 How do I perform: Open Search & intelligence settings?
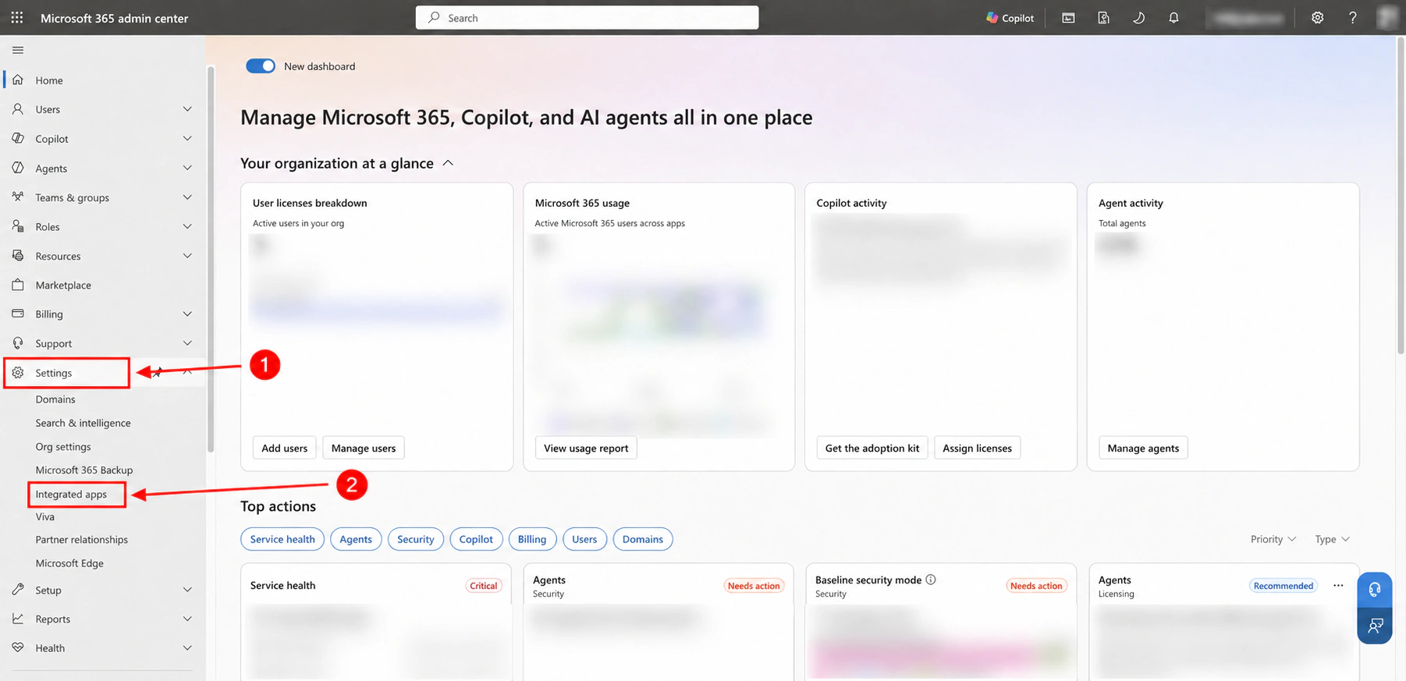(83, 423)
